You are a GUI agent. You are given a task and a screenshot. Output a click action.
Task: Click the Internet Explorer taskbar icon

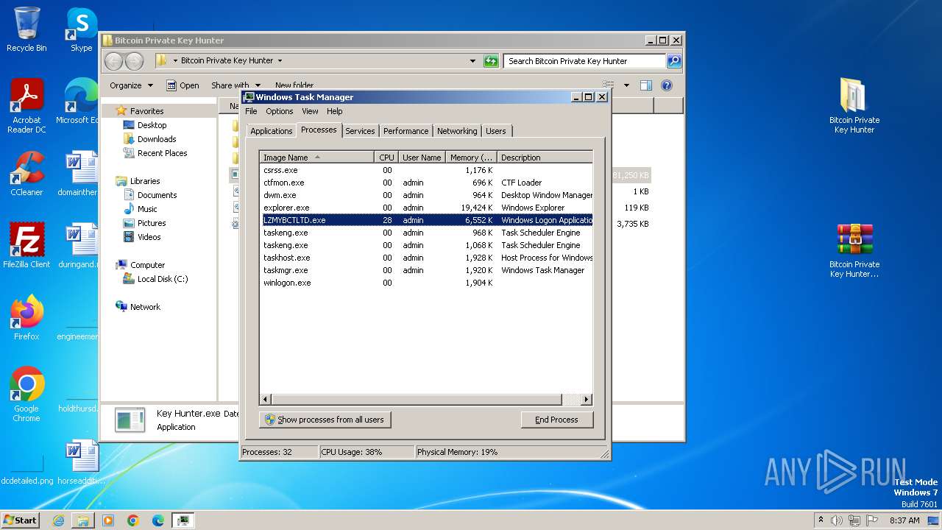(58, 520)
